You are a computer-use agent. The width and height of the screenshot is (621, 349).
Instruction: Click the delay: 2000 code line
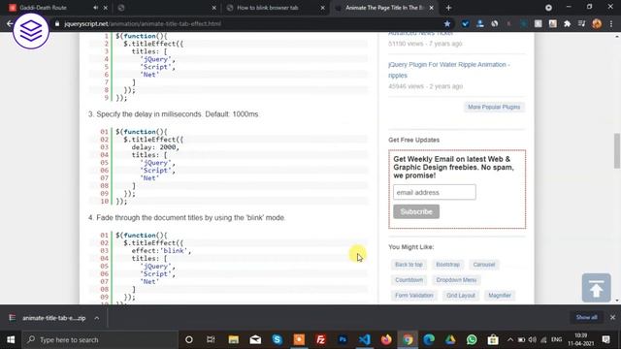click(x=155, y=146)
